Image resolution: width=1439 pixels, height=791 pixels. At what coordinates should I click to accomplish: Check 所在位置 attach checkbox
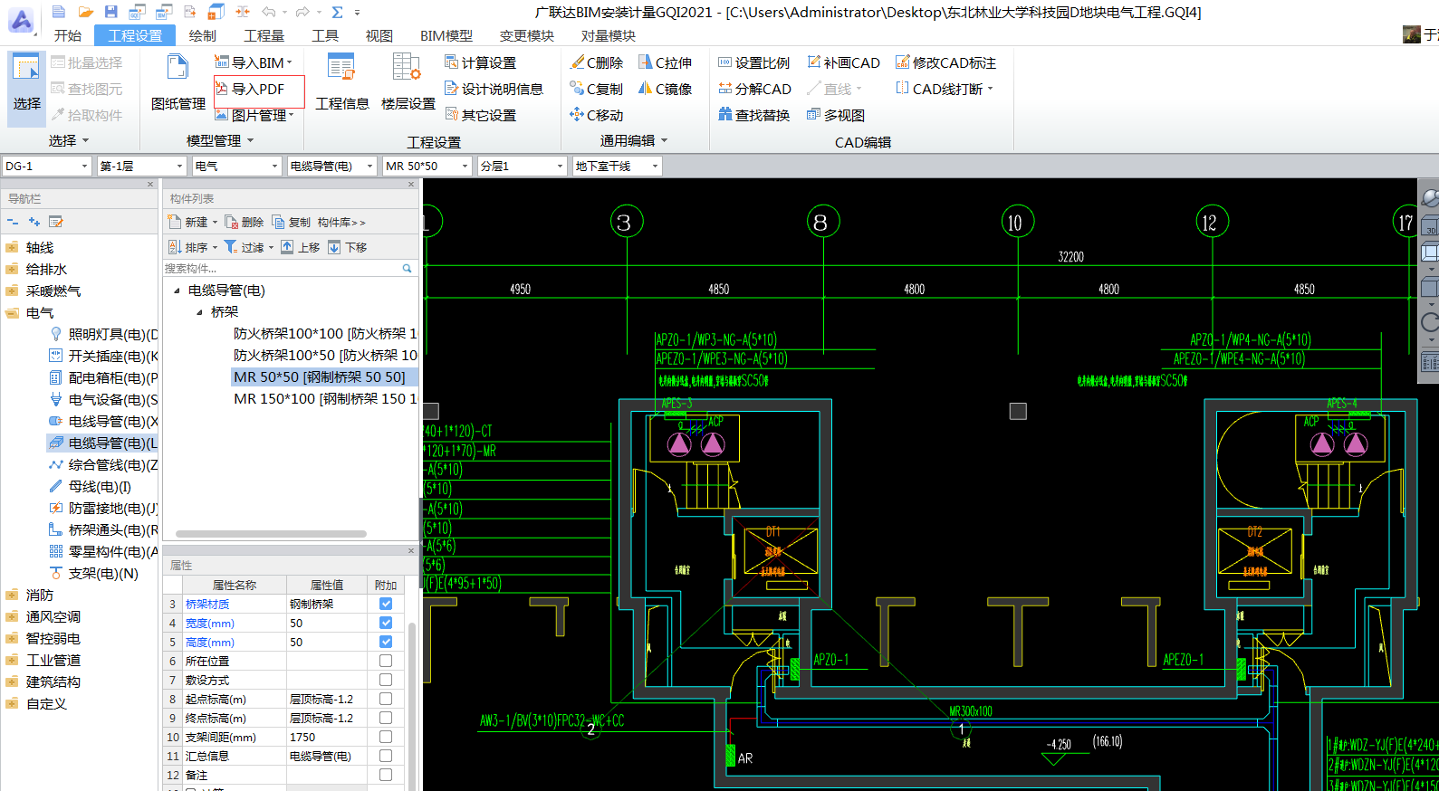(386, 661)
